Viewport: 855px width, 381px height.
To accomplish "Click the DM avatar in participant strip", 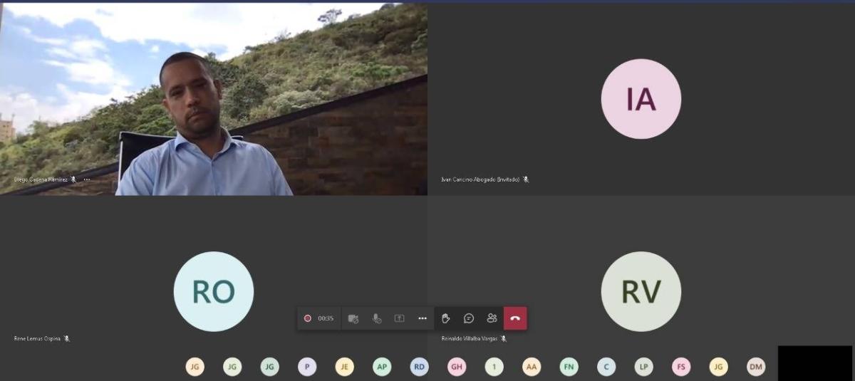I will click(x=756, y=367).
